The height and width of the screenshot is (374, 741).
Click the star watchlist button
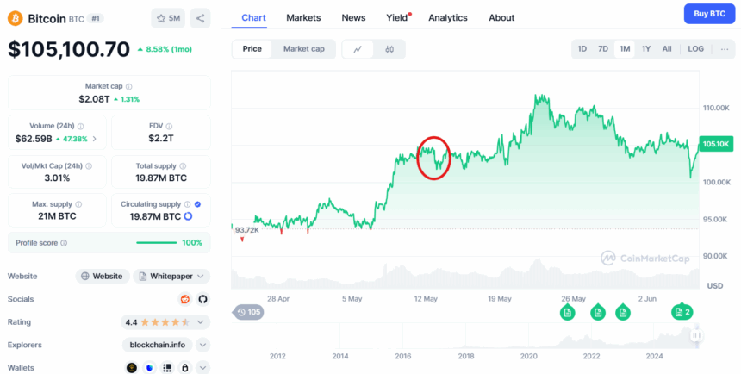coord(166,18)
